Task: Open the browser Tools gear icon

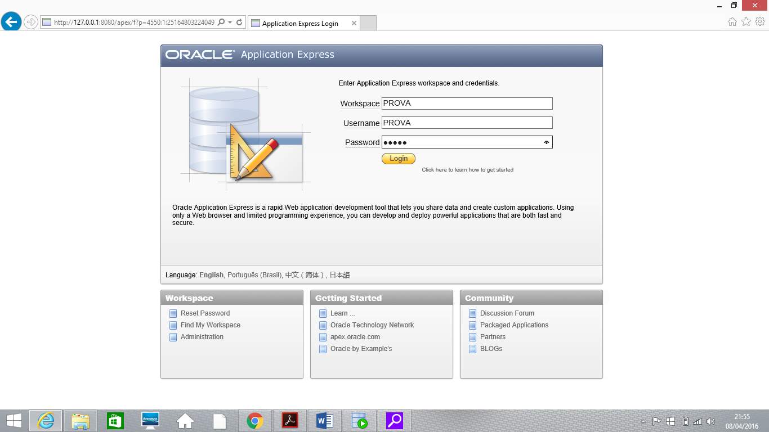Action: [760, 22]
